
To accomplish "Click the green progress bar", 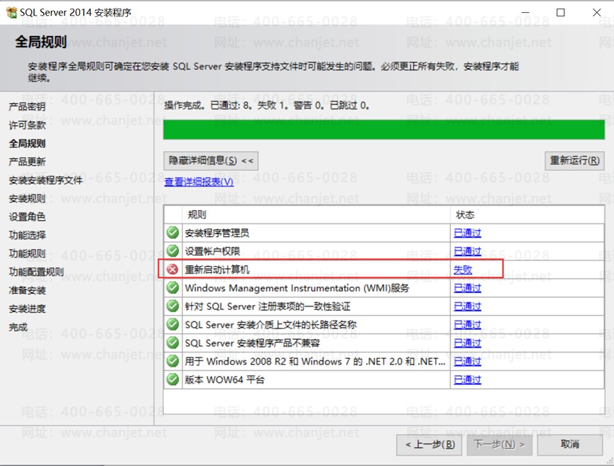I will [384, 130].
